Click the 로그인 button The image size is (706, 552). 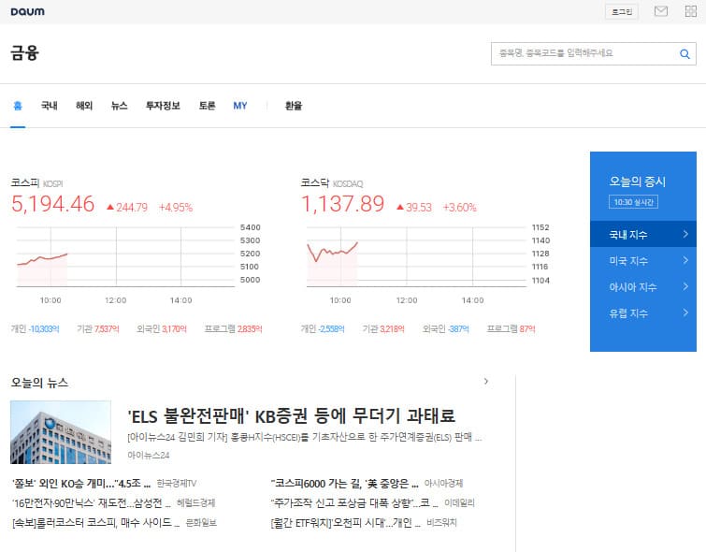(621, 11)
